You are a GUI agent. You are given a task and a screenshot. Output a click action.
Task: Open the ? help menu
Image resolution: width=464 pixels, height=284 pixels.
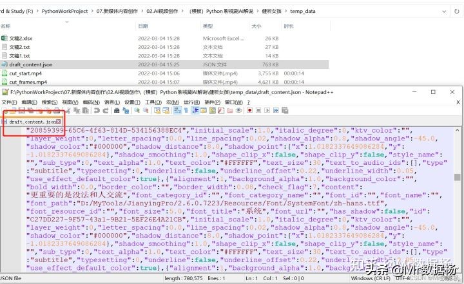[249, 102]
